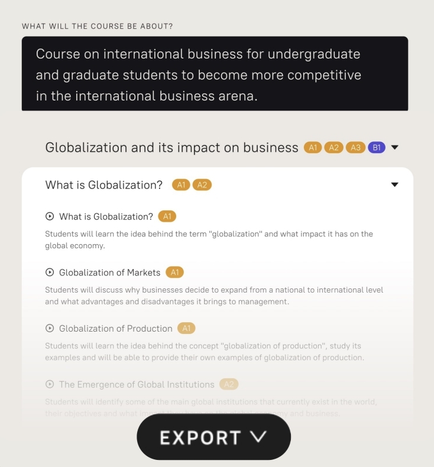Collapse the "What is Globalization?" section arrow
This screenshot has height=467, width=434.
(395, 184)
